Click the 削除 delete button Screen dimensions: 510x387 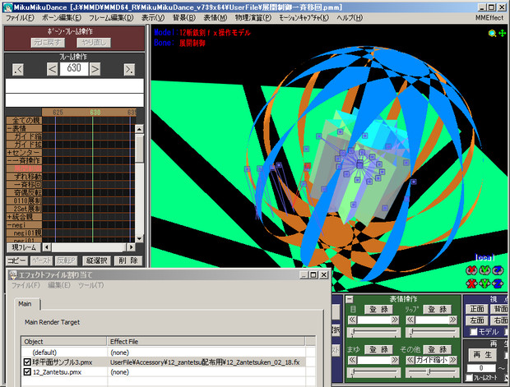[128, 260]
